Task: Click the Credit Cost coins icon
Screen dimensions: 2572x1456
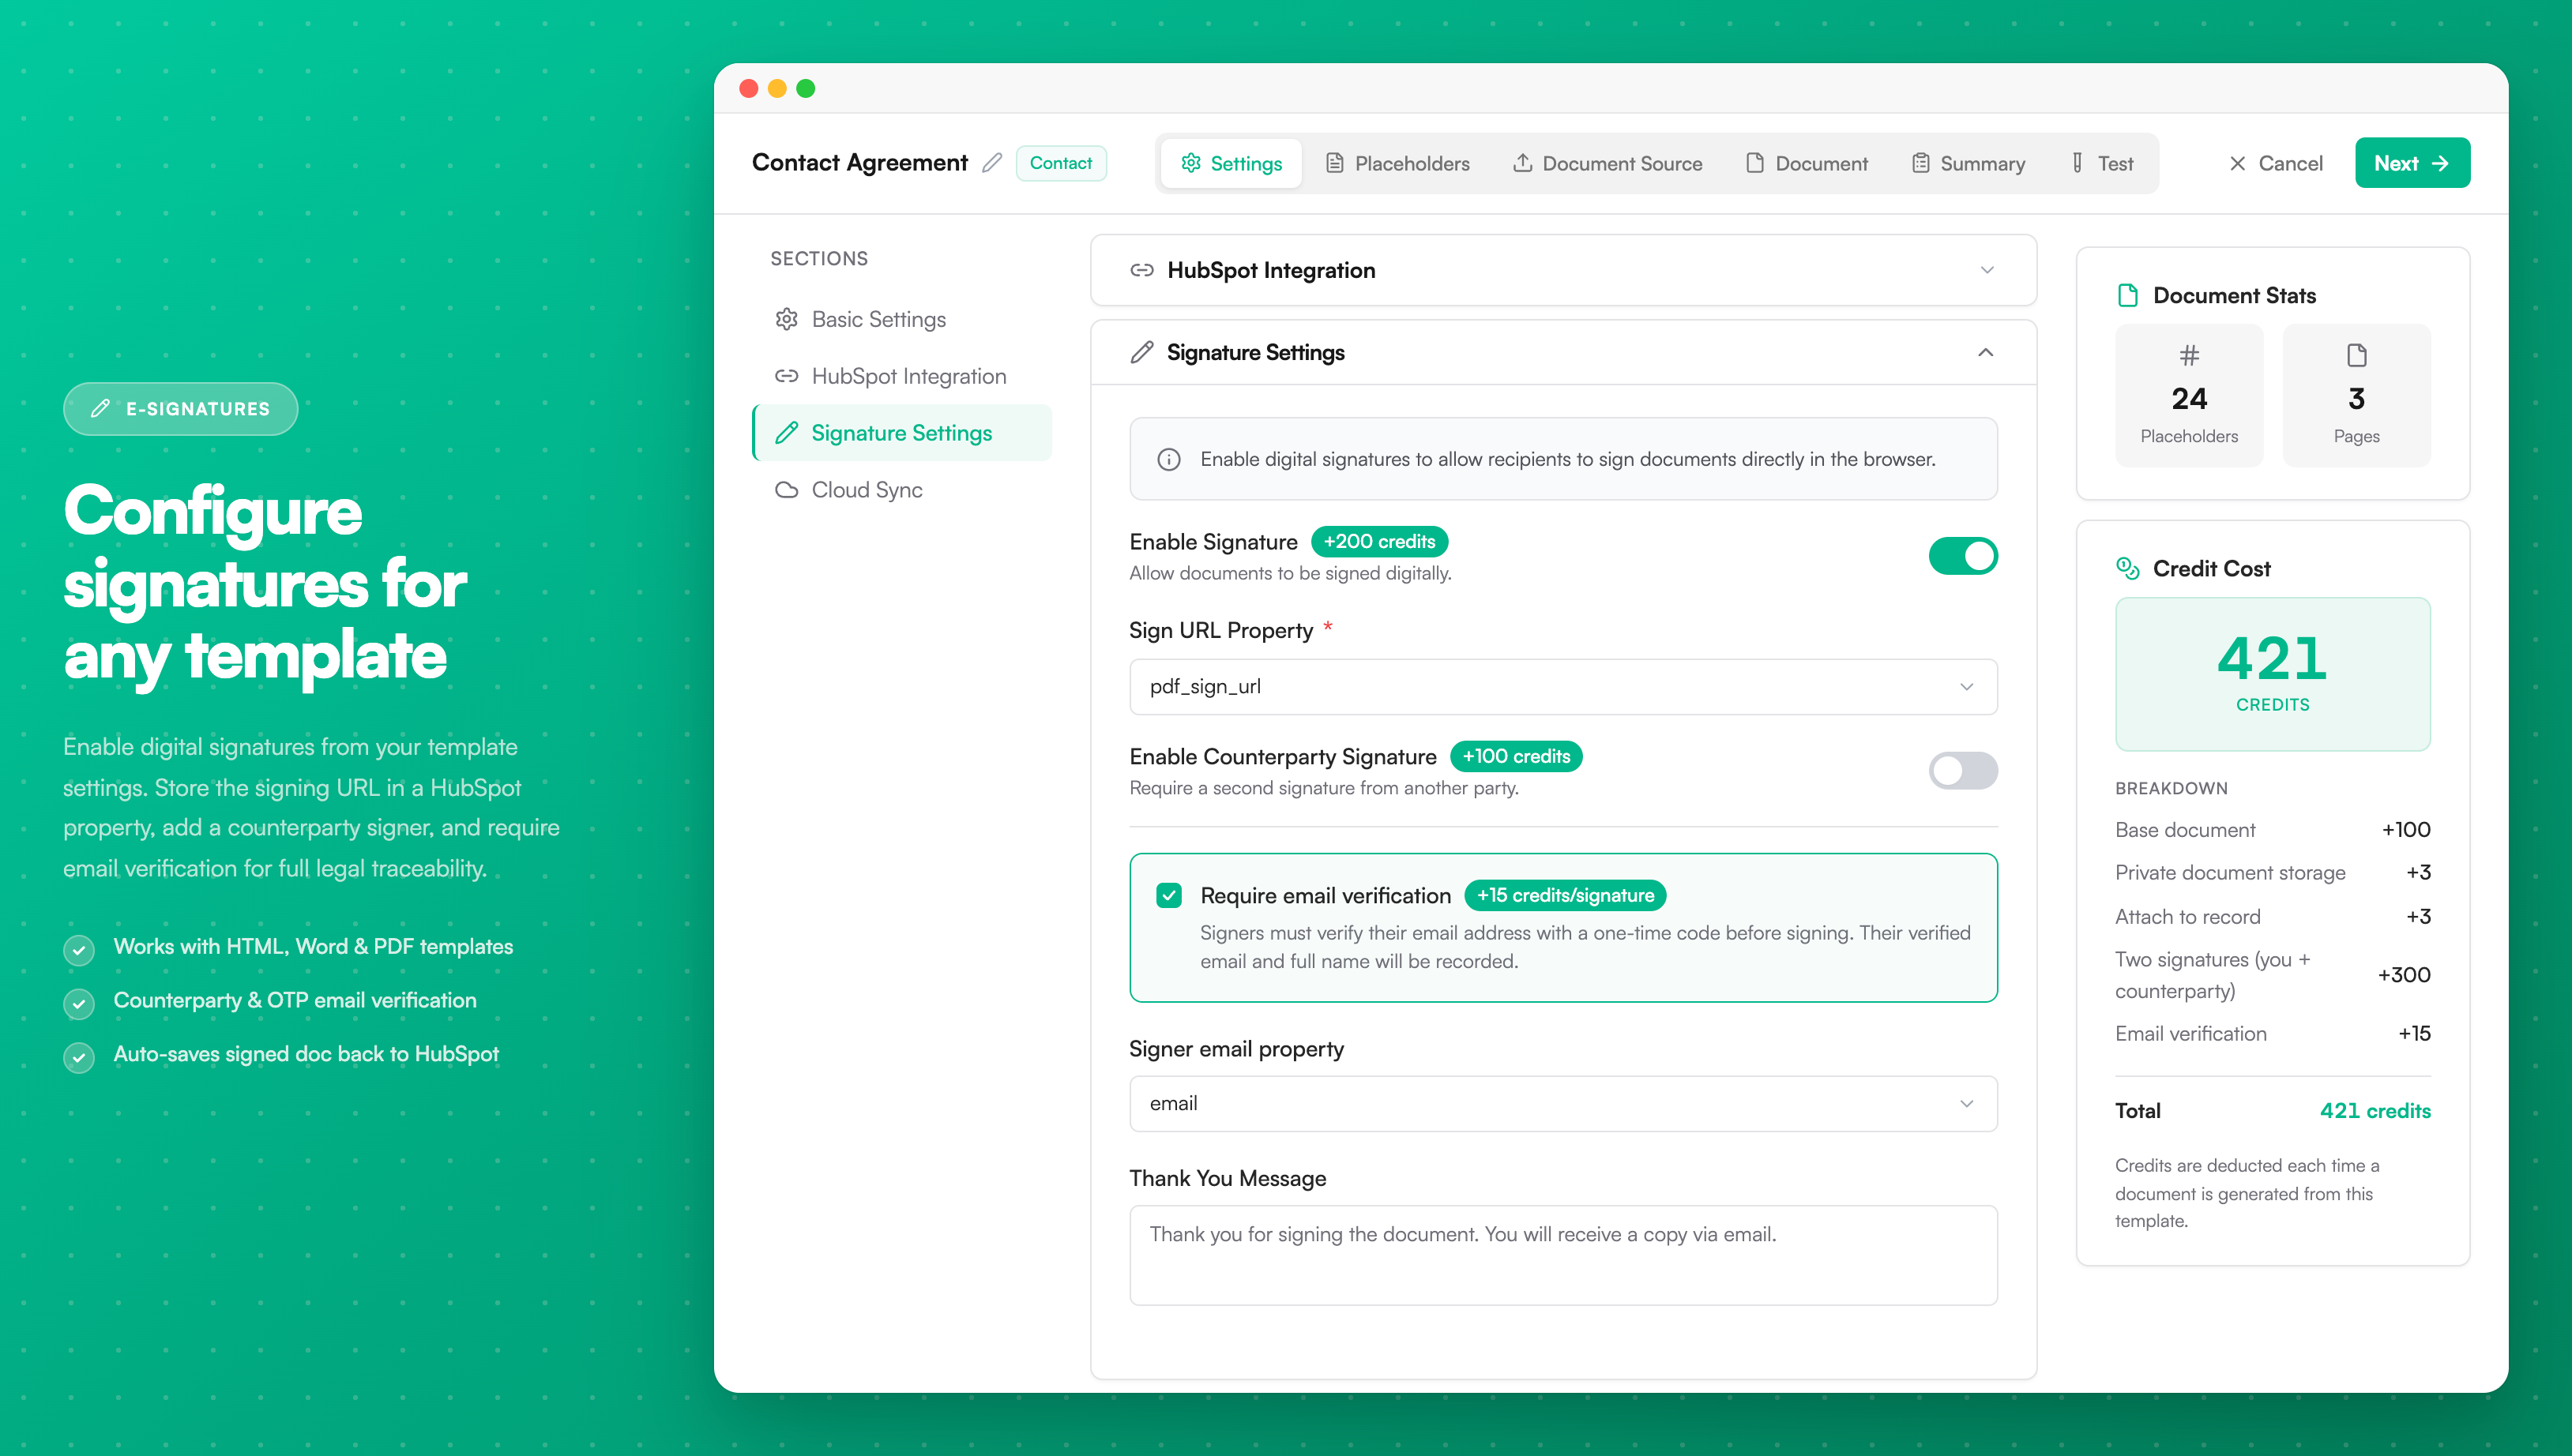Action: (2128, 567)
